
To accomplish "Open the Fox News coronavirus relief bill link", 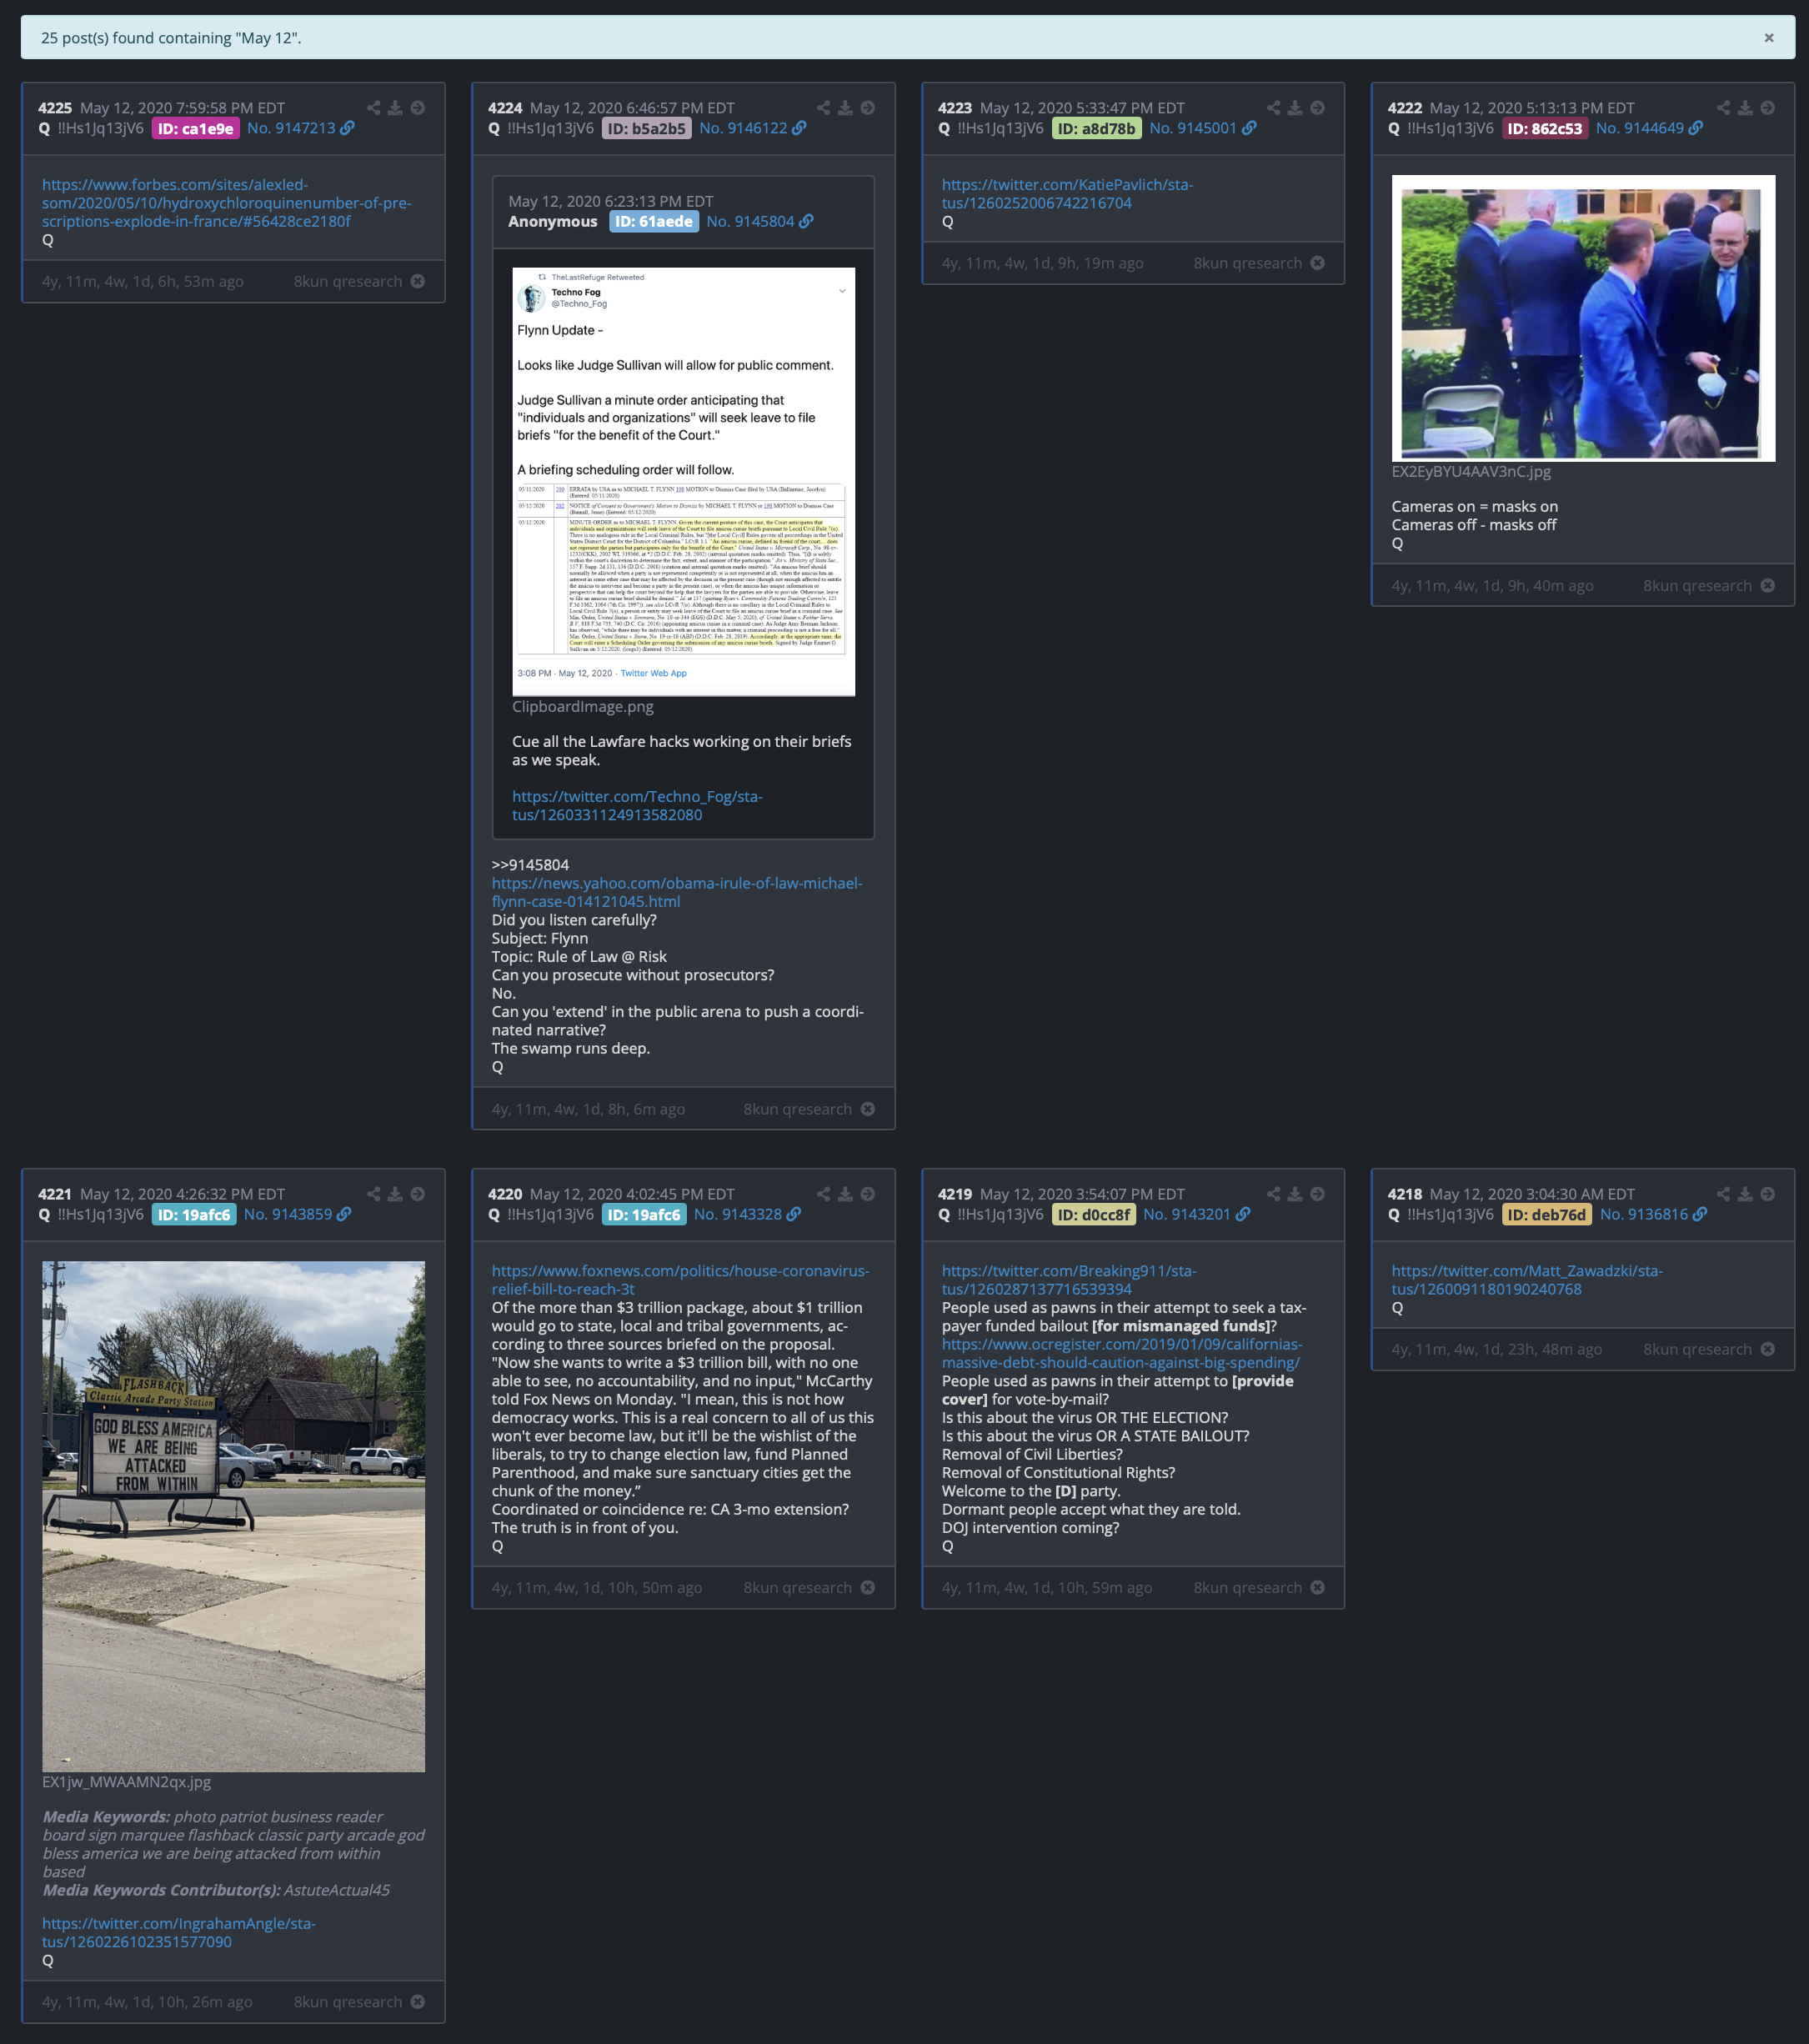I will (680, 1280).
